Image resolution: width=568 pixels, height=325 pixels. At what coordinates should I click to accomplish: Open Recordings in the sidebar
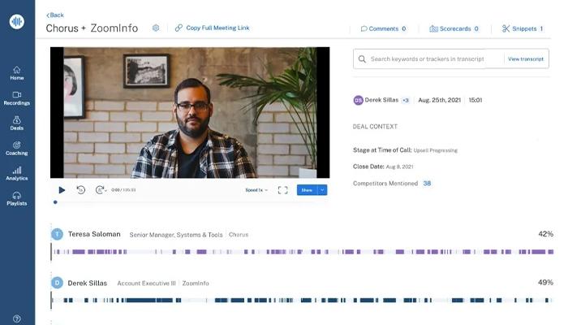[17, 98]
